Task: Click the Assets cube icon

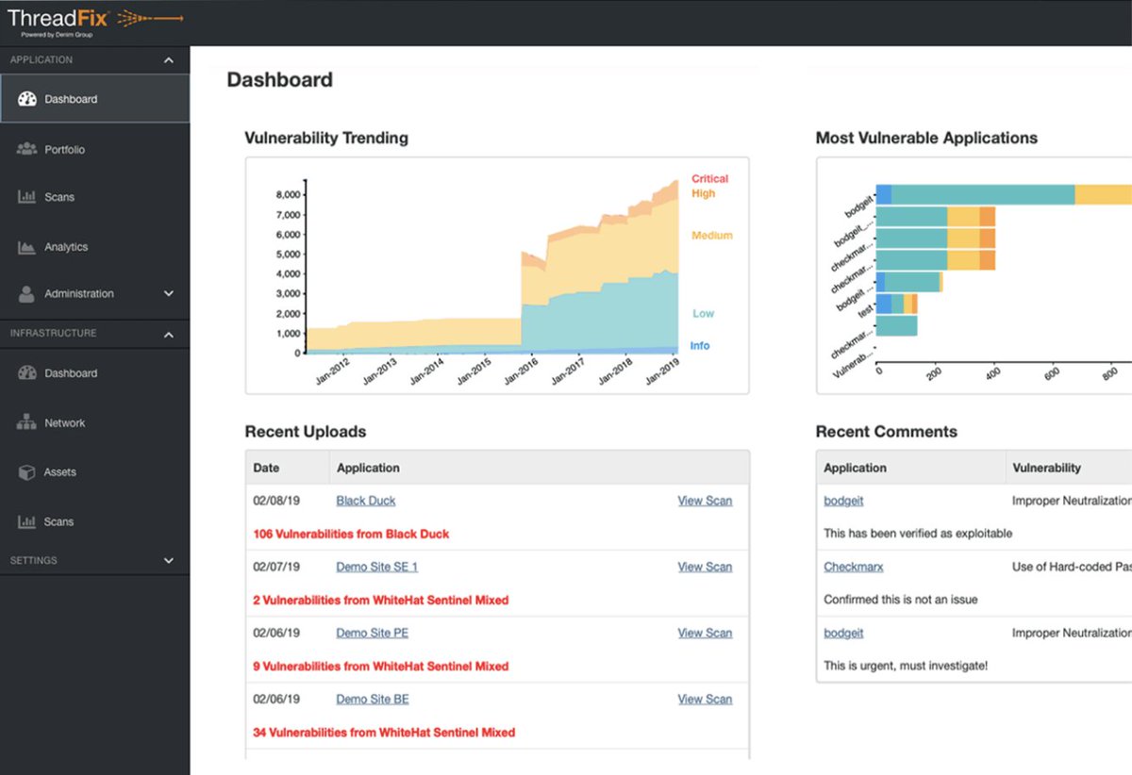Action: click(27, 472)
